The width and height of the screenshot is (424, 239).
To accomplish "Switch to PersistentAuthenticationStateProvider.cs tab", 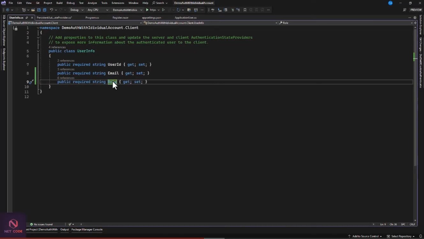I will tap(54, 18).
